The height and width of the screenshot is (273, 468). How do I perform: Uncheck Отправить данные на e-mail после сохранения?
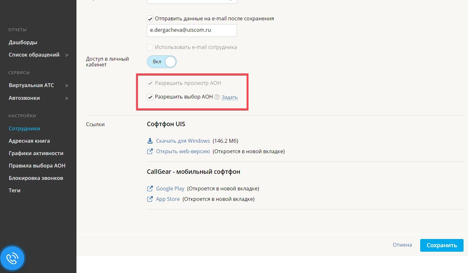tap(150, 19)
